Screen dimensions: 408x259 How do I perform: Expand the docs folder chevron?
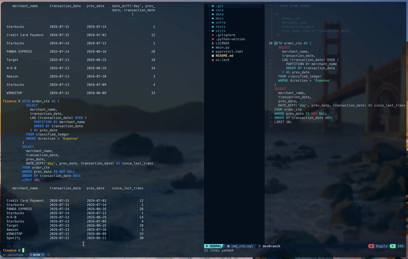(209, 18)
